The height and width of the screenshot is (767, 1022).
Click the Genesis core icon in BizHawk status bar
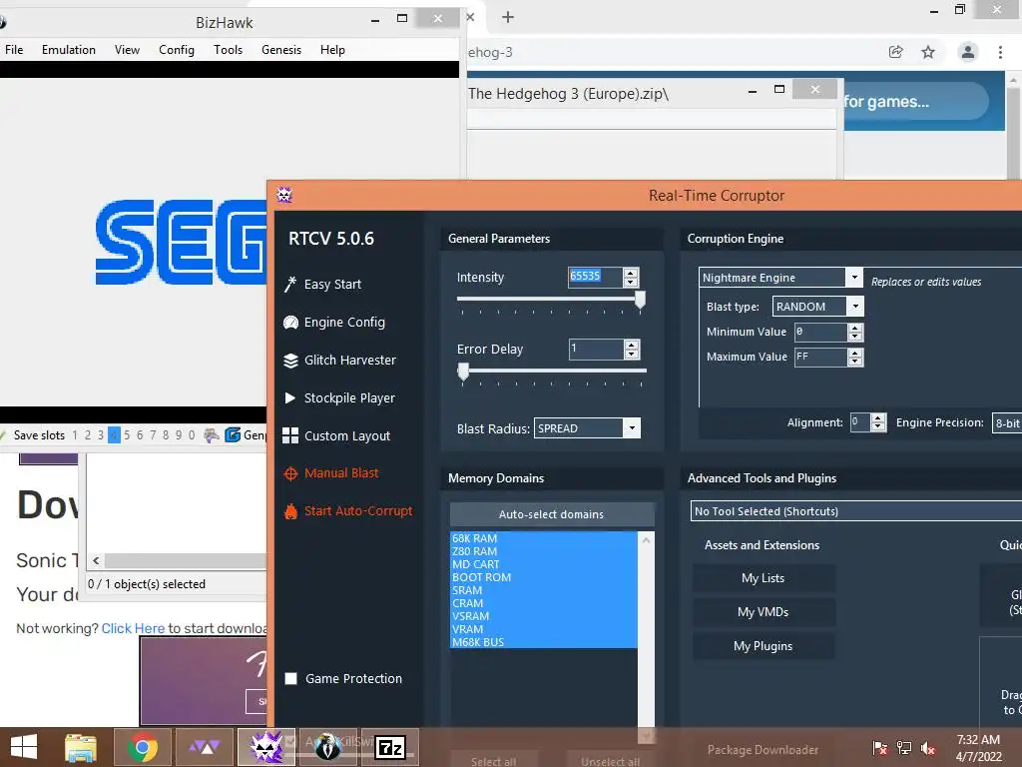pyautogui.click(x=233, y=435)
